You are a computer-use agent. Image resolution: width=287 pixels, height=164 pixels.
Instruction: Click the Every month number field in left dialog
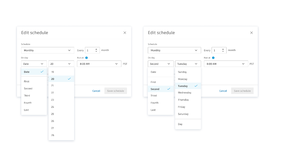click(x=89, y=50)
